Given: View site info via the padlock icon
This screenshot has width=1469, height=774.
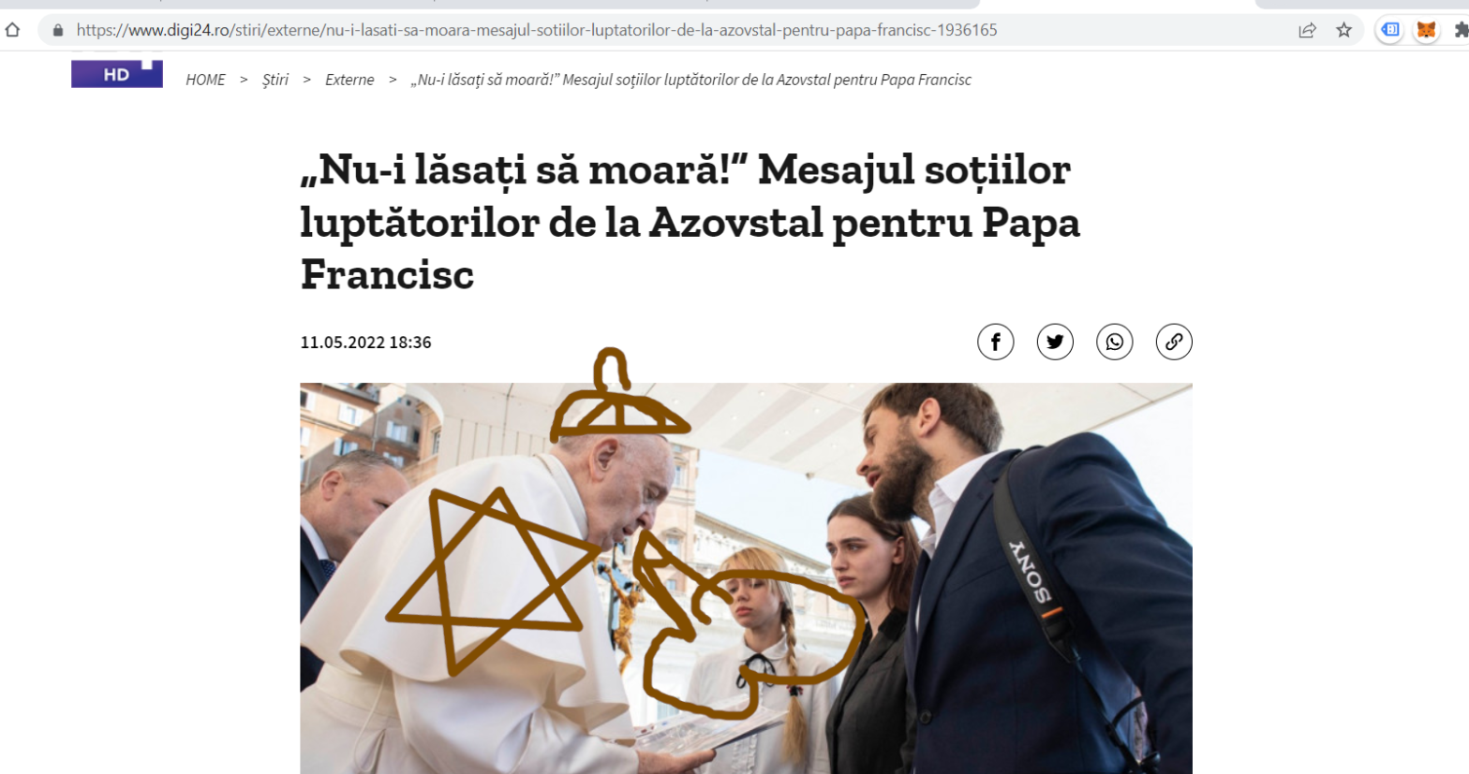Looking at the screenshot, I should coord(58,30).
